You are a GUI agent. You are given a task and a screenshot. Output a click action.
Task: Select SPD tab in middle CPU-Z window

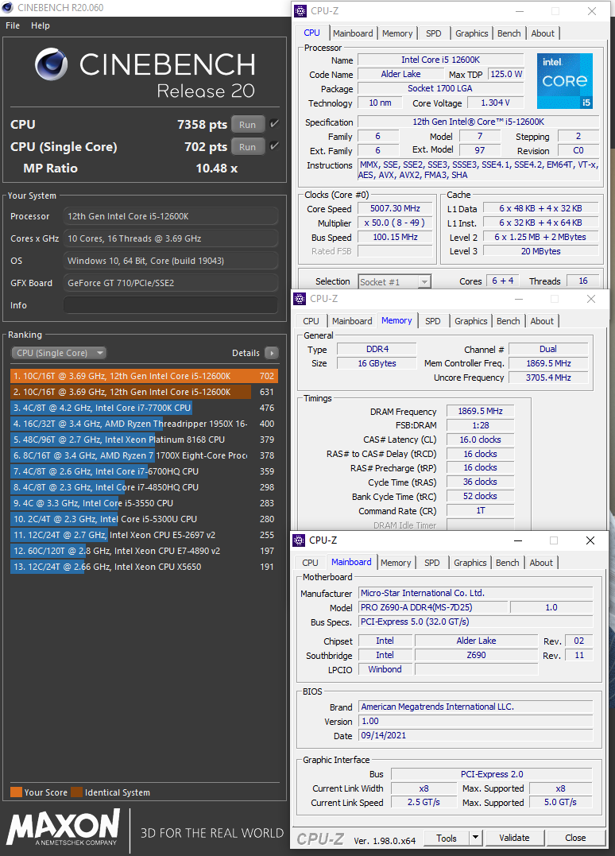[x=433, y=321]
